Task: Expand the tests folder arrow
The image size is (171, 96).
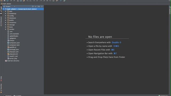Action: (x=6, y=27)
